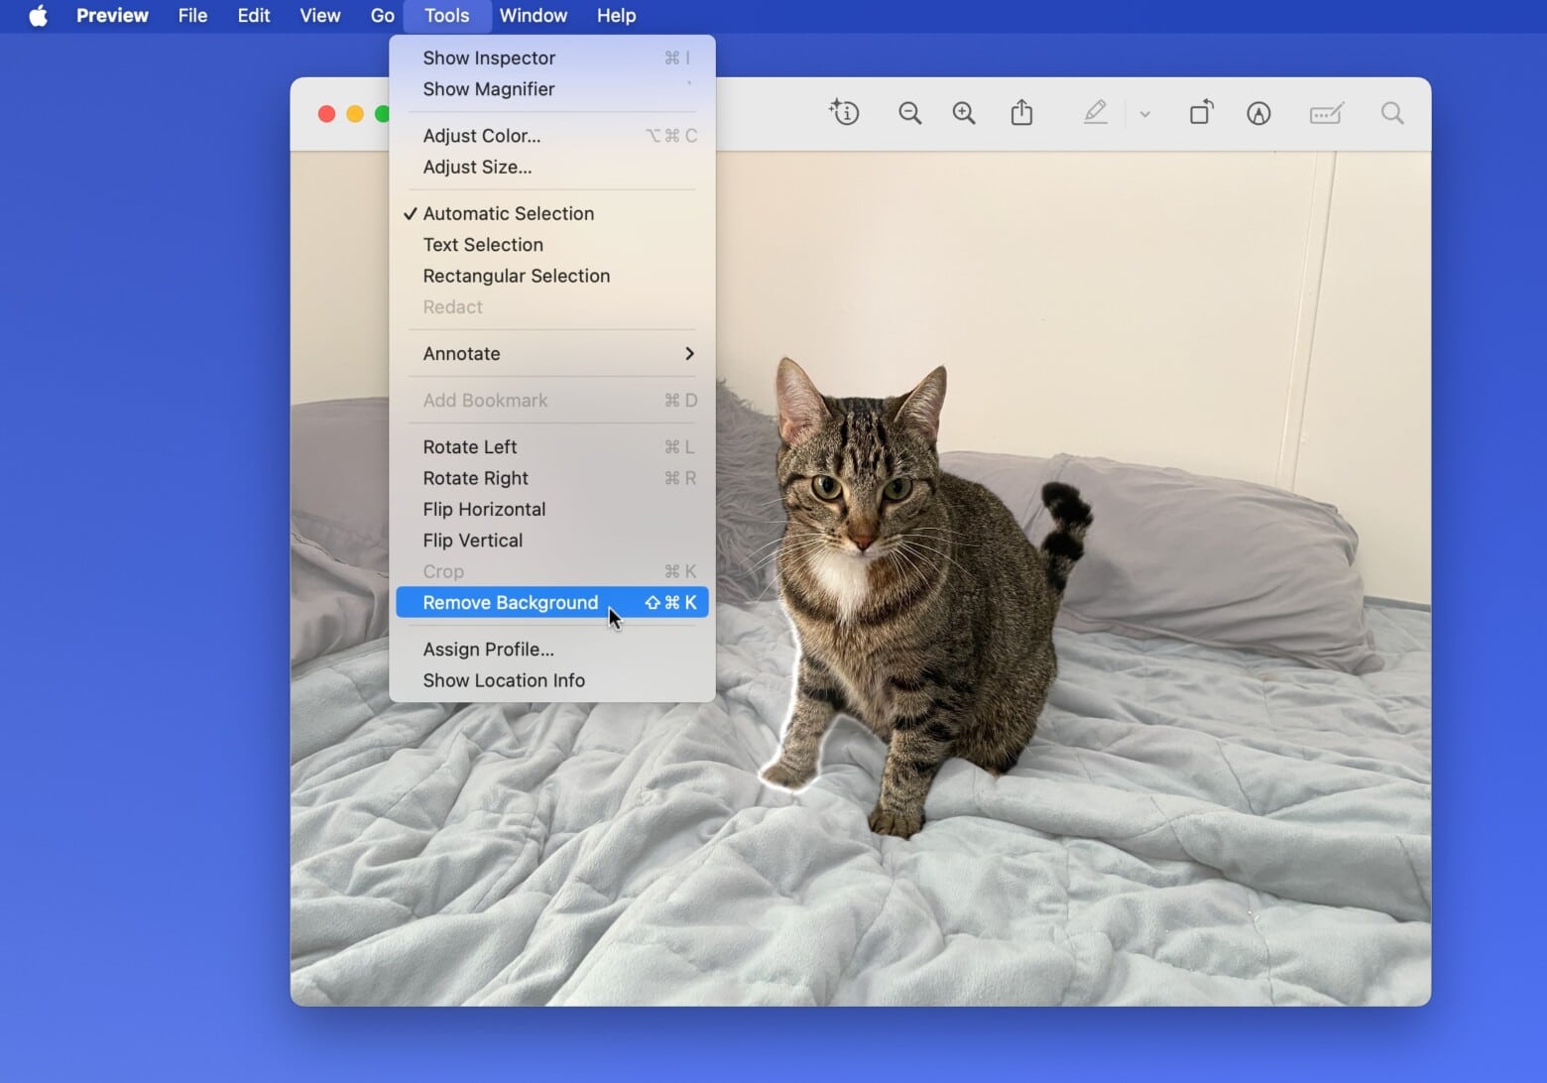Enable Text Selection mode
The image size is (1547, 1083).
coord(483,245)
